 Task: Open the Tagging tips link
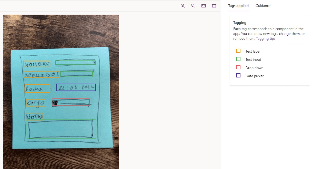point(266,39)
